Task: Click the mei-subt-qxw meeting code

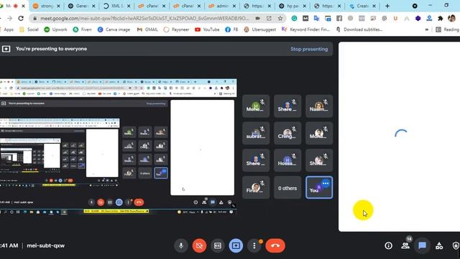Action: 45,245
